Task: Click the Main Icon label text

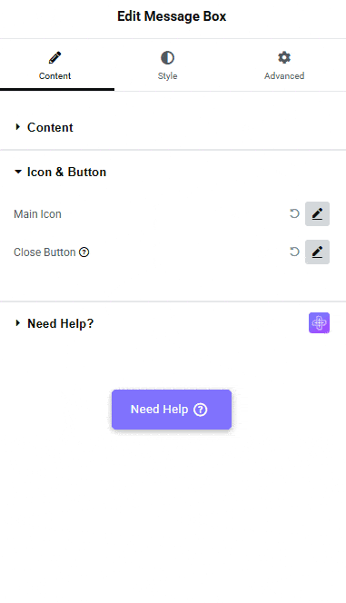Action: 37,213
